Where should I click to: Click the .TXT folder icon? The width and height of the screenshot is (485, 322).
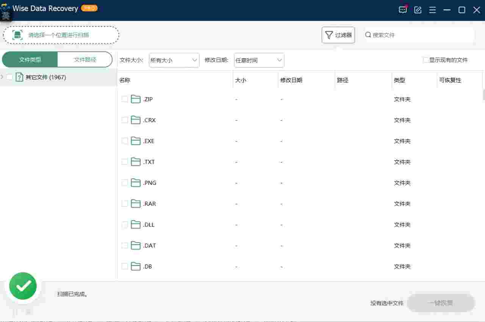[x=136, y=162]
